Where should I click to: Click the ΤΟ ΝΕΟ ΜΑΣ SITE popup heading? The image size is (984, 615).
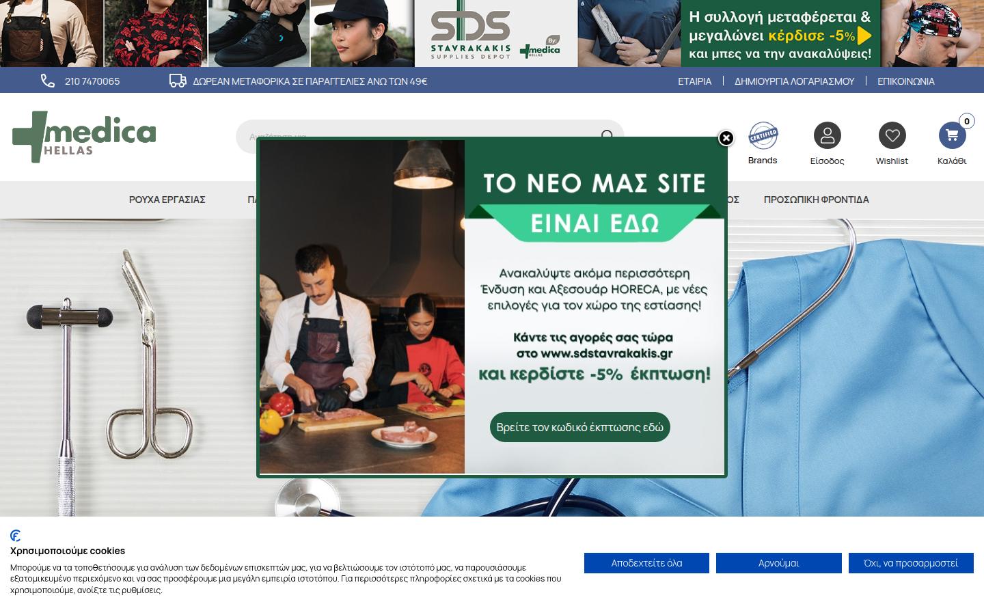coord(594,183)
